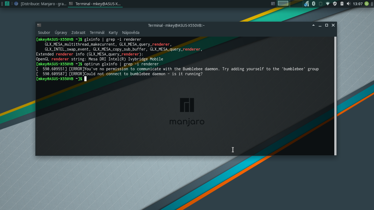Screen dimensions: 374x210
Task: Open the network manager tray icon
Action: point(307,4)
